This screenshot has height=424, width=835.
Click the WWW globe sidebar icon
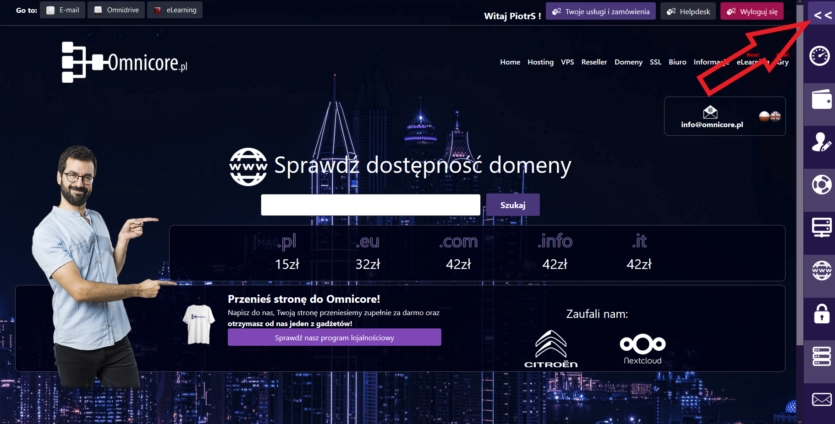point(821,270)
